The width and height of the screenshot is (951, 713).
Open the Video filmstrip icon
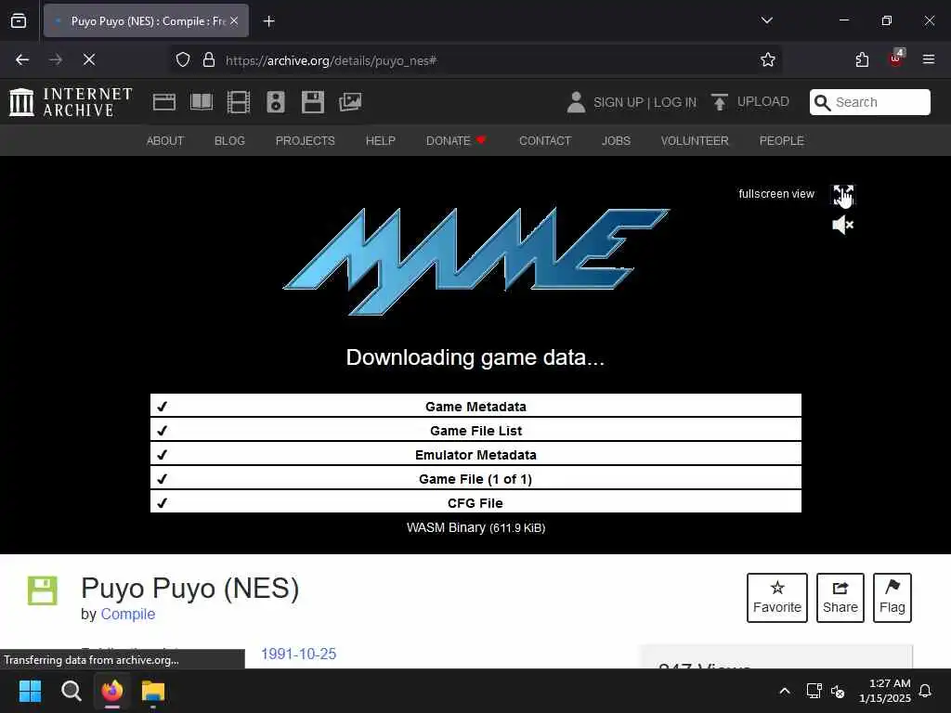click(x=239, y=102)
